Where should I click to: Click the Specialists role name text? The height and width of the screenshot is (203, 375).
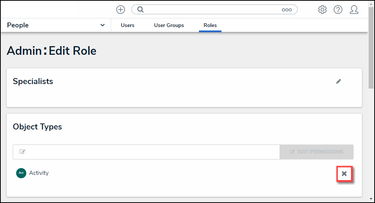33,81
